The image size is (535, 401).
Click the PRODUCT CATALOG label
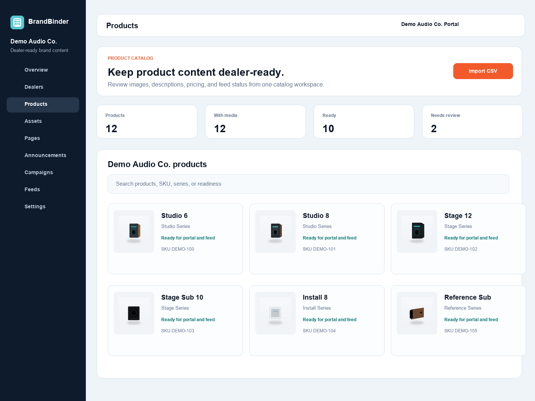coord(130,58)
